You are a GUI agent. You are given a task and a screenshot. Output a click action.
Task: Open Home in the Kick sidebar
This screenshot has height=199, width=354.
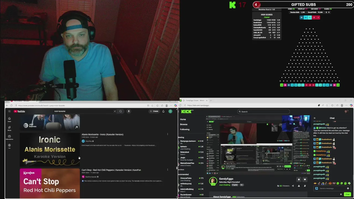point(183,119)
